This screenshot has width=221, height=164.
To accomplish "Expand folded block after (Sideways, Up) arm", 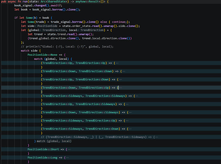I will pyautogui.click(x=127, y=121).
